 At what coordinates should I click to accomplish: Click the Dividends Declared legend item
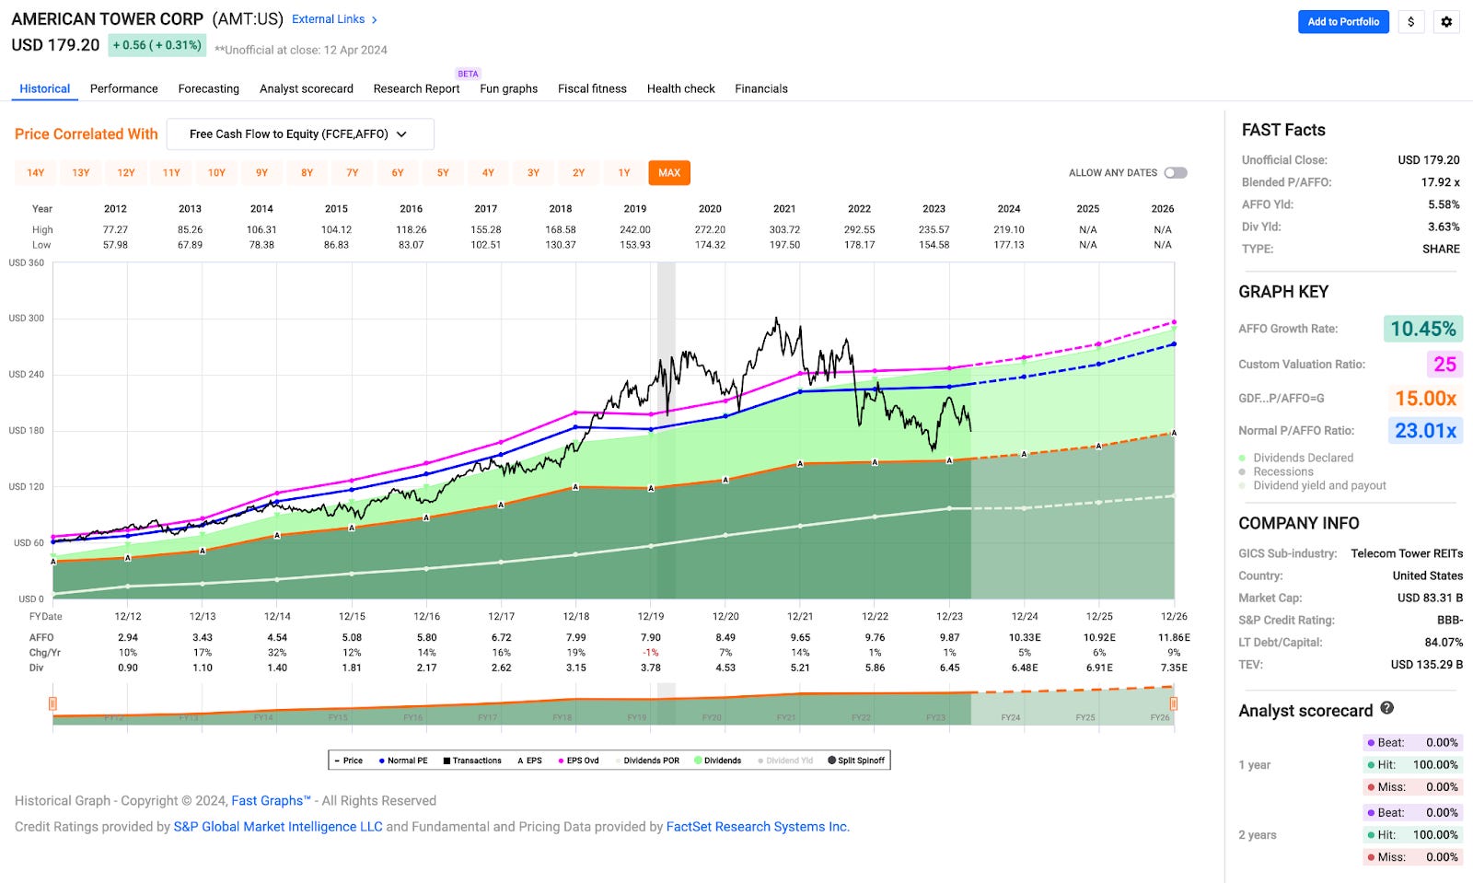pyautogui.click(x=1296, y=458)
